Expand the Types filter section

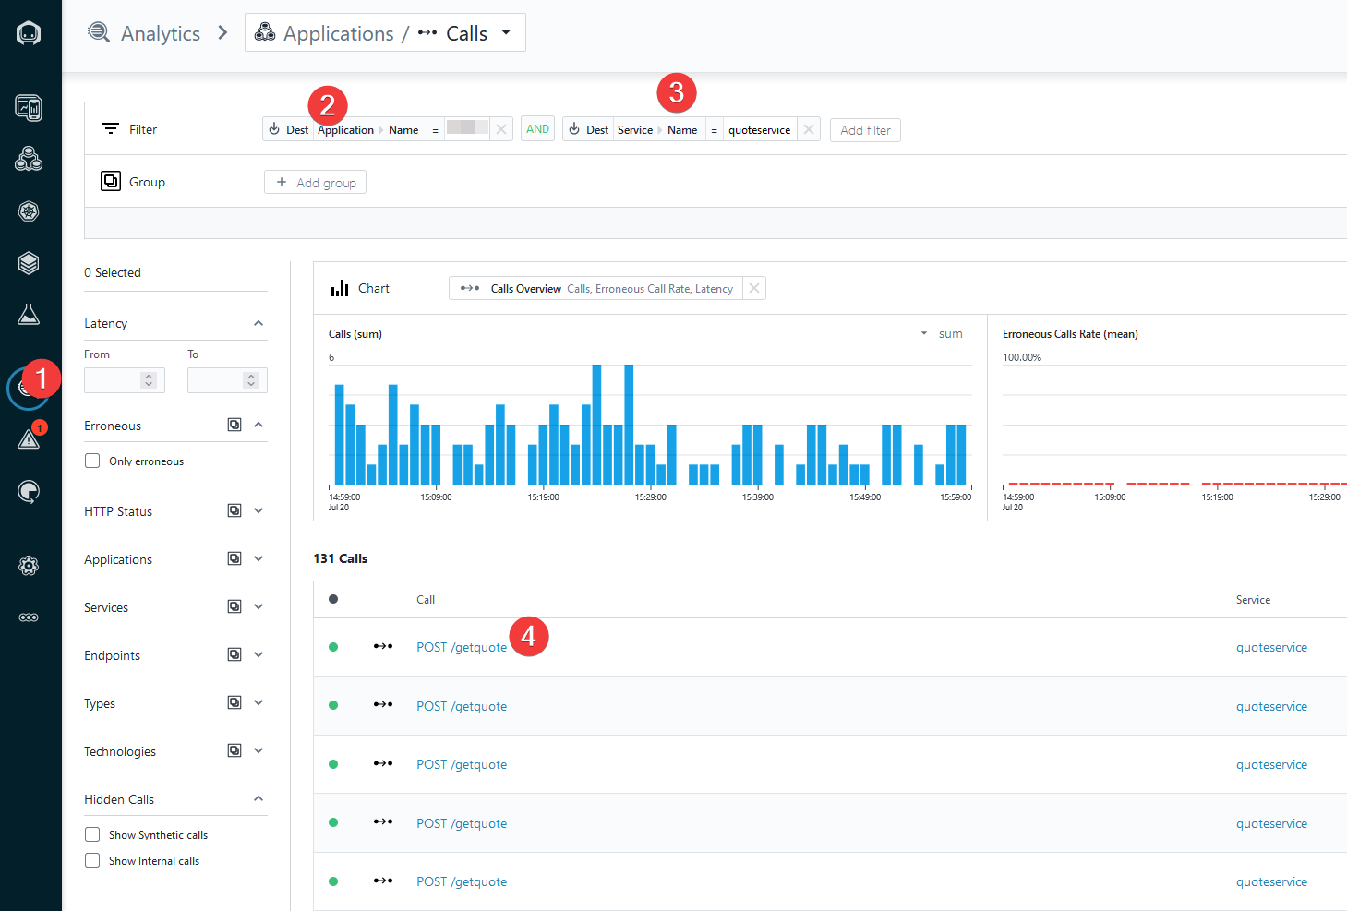click(x=259, y=702)
